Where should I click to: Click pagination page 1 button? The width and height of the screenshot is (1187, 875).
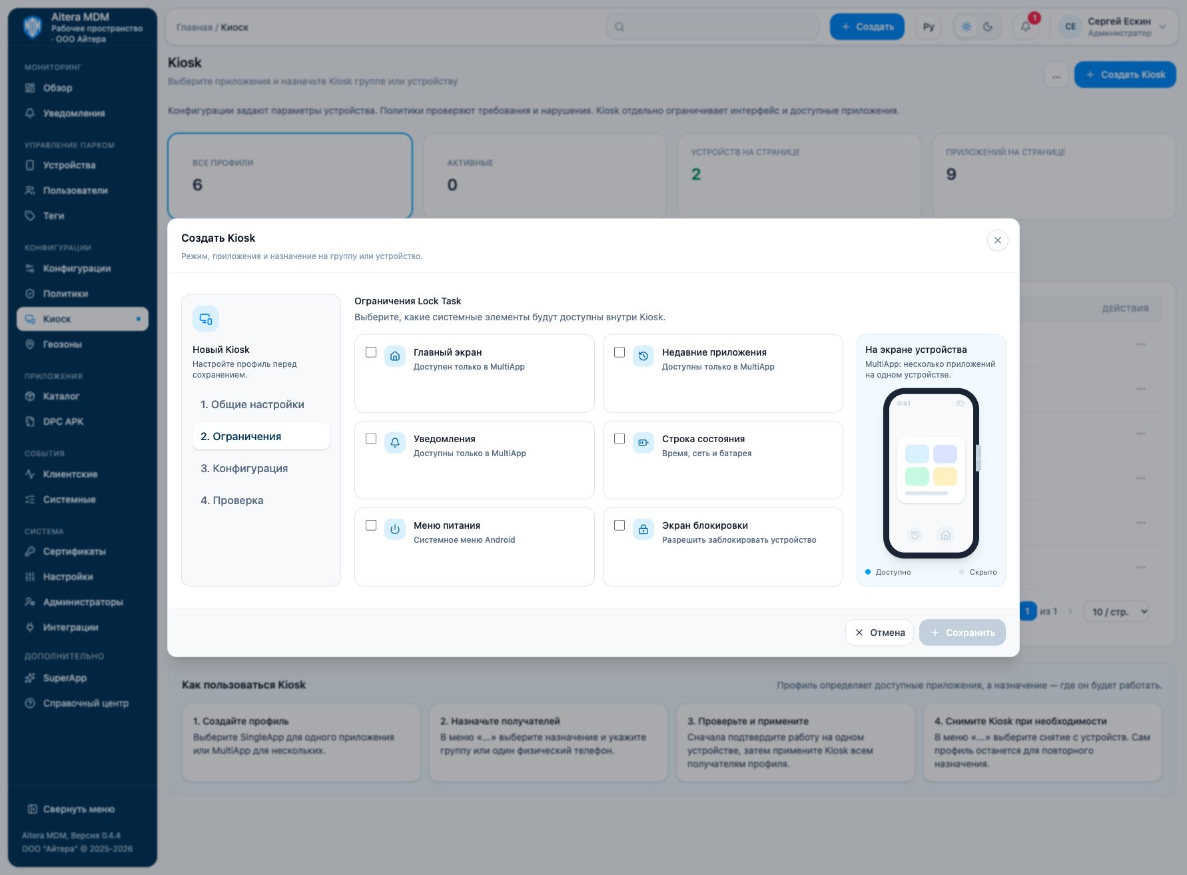pyautogui.click(x=1028, y=611)
